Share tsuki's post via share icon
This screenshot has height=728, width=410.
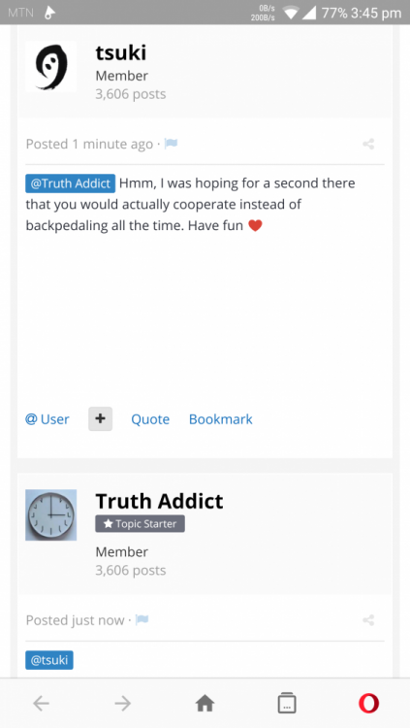coord(368,144)
